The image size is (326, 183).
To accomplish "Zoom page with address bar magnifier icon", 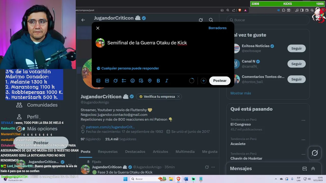I will [228, 10].
